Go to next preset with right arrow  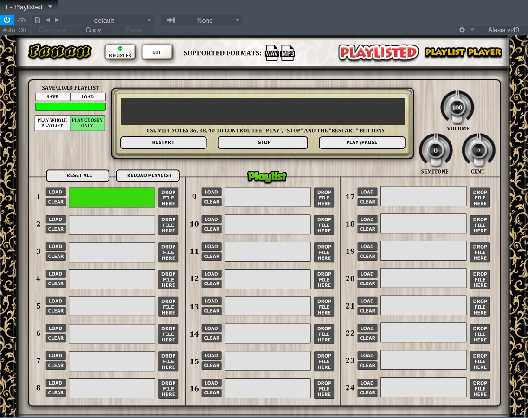point(57,20)
